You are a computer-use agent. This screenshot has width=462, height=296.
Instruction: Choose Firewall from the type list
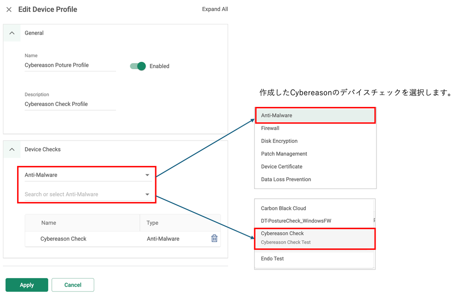click(315, 128)
